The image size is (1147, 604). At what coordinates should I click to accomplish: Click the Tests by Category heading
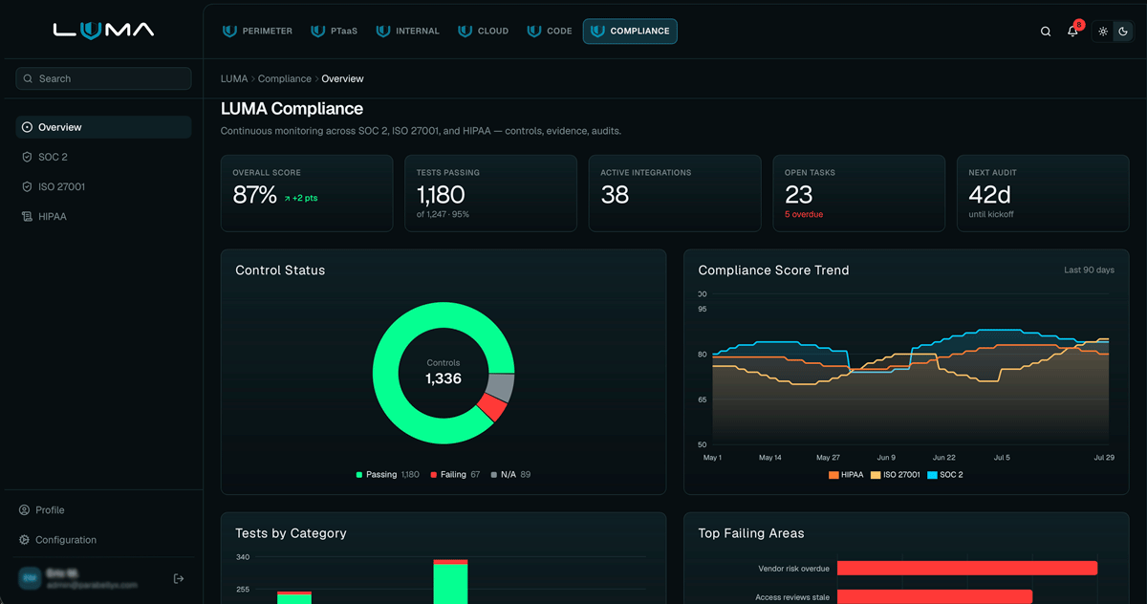click(291, 533)
